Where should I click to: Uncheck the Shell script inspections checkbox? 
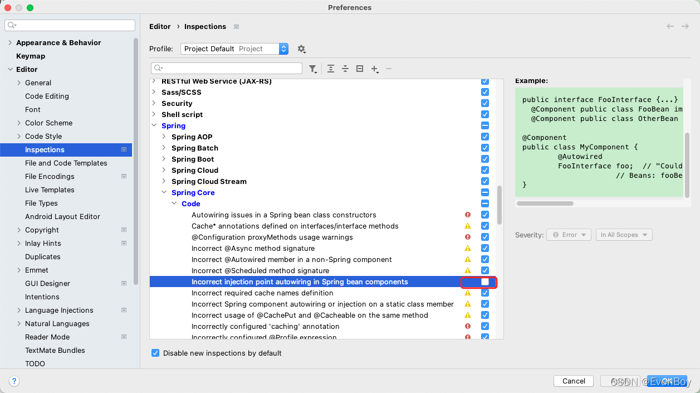click(x=485, y=114)
